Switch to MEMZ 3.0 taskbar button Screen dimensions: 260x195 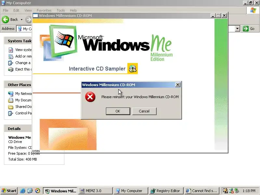pos(96,191)
